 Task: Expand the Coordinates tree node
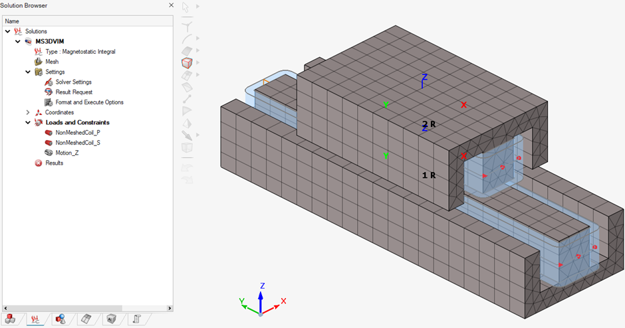(x=28, y=112)
